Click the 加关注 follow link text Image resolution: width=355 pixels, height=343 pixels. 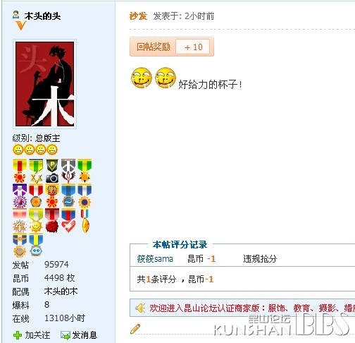click(37, 335)
